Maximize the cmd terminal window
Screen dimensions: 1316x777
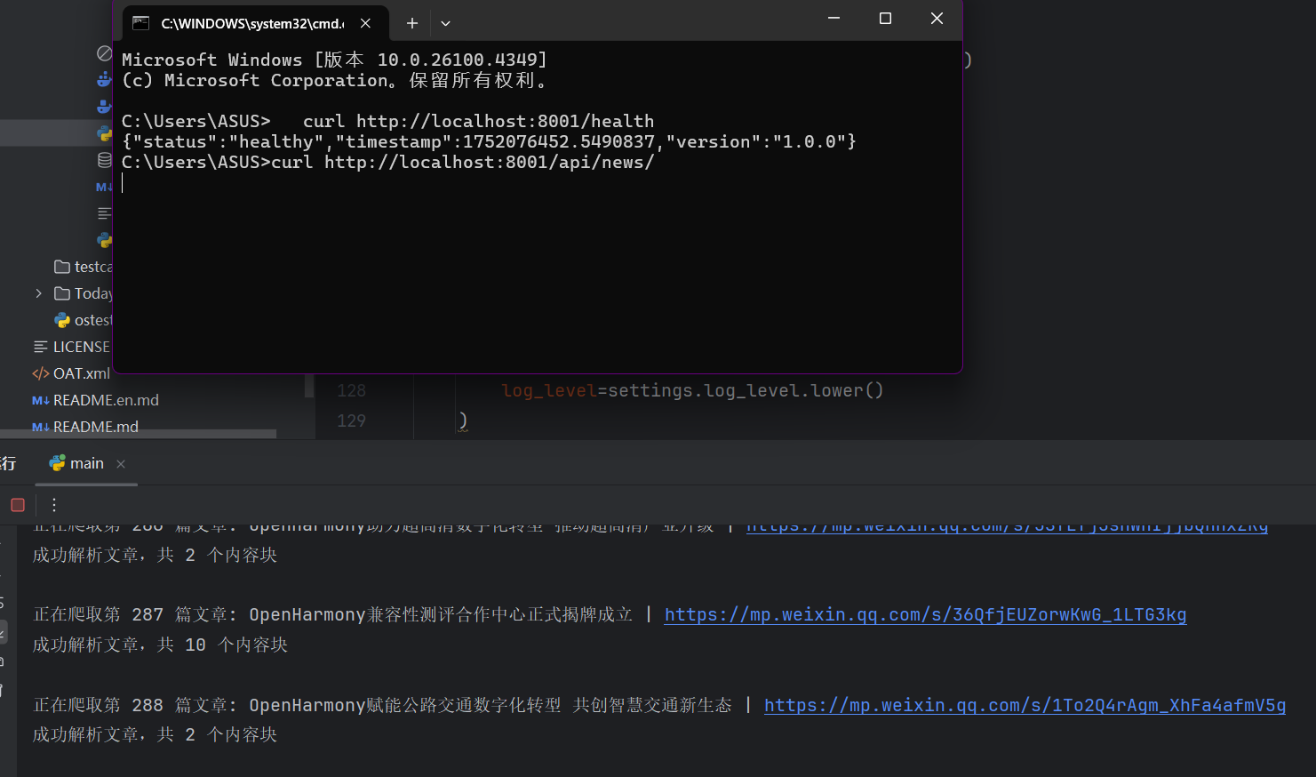885,19
